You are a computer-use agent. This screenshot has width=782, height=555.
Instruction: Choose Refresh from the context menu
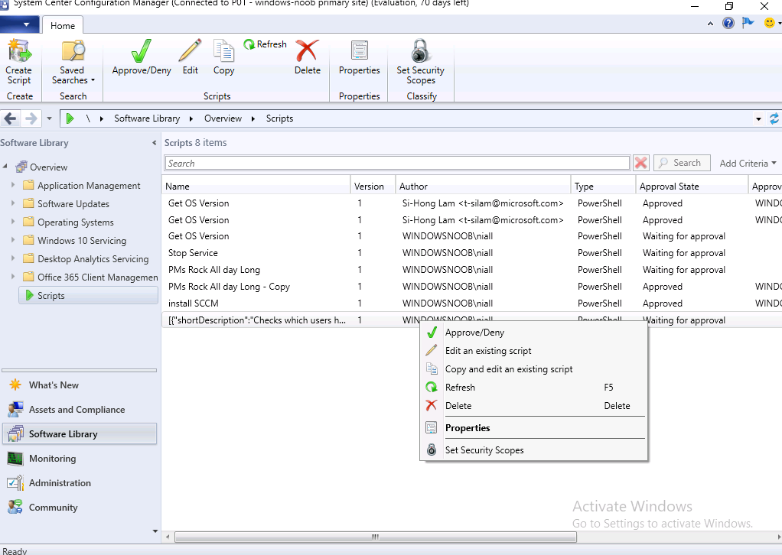tap(533, 387)
